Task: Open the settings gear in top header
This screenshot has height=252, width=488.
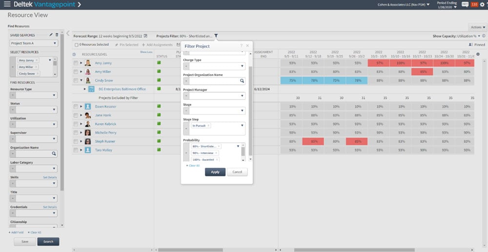Action: pos(482,4)
